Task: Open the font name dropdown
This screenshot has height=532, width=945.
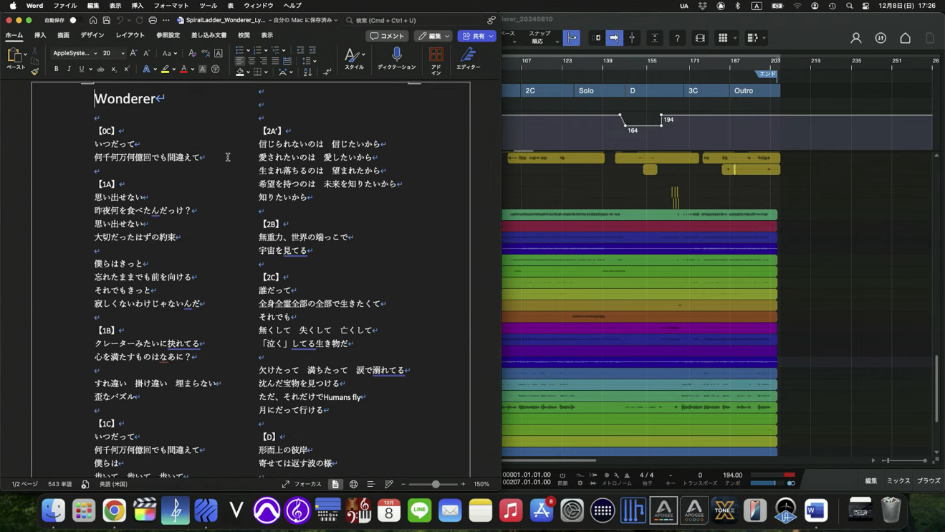Action: tap(95, 53)
